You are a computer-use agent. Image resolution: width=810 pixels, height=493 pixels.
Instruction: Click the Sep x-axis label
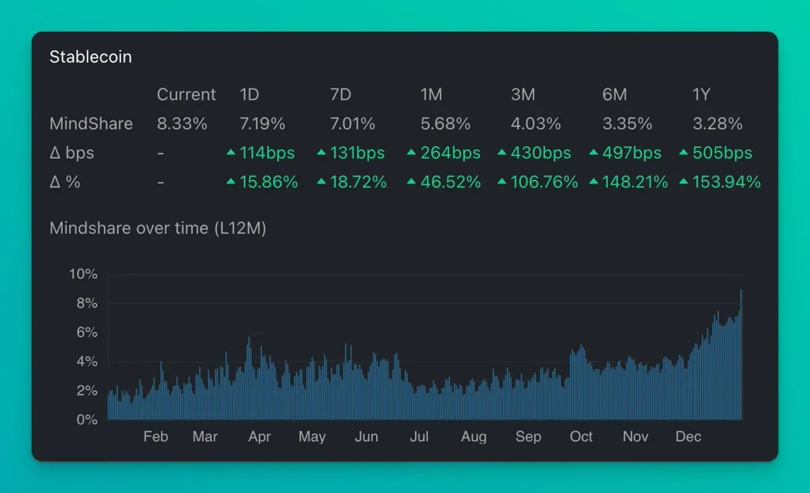point(528,437)
